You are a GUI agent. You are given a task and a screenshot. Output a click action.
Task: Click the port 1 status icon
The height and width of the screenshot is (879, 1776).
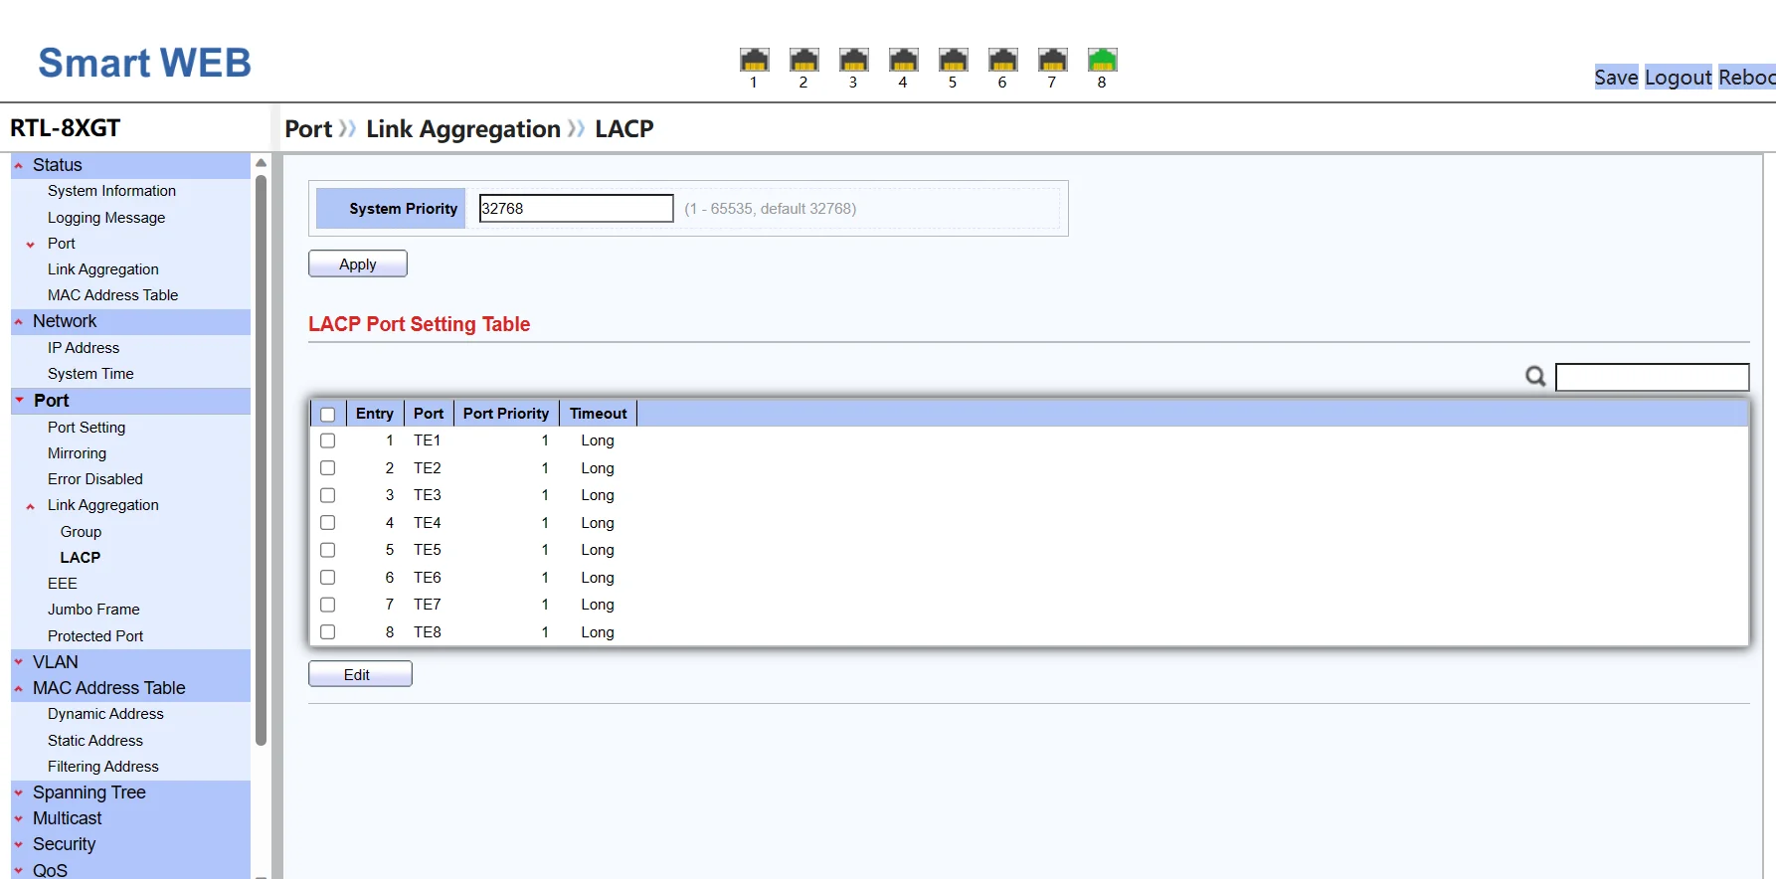tap(754, 61)
